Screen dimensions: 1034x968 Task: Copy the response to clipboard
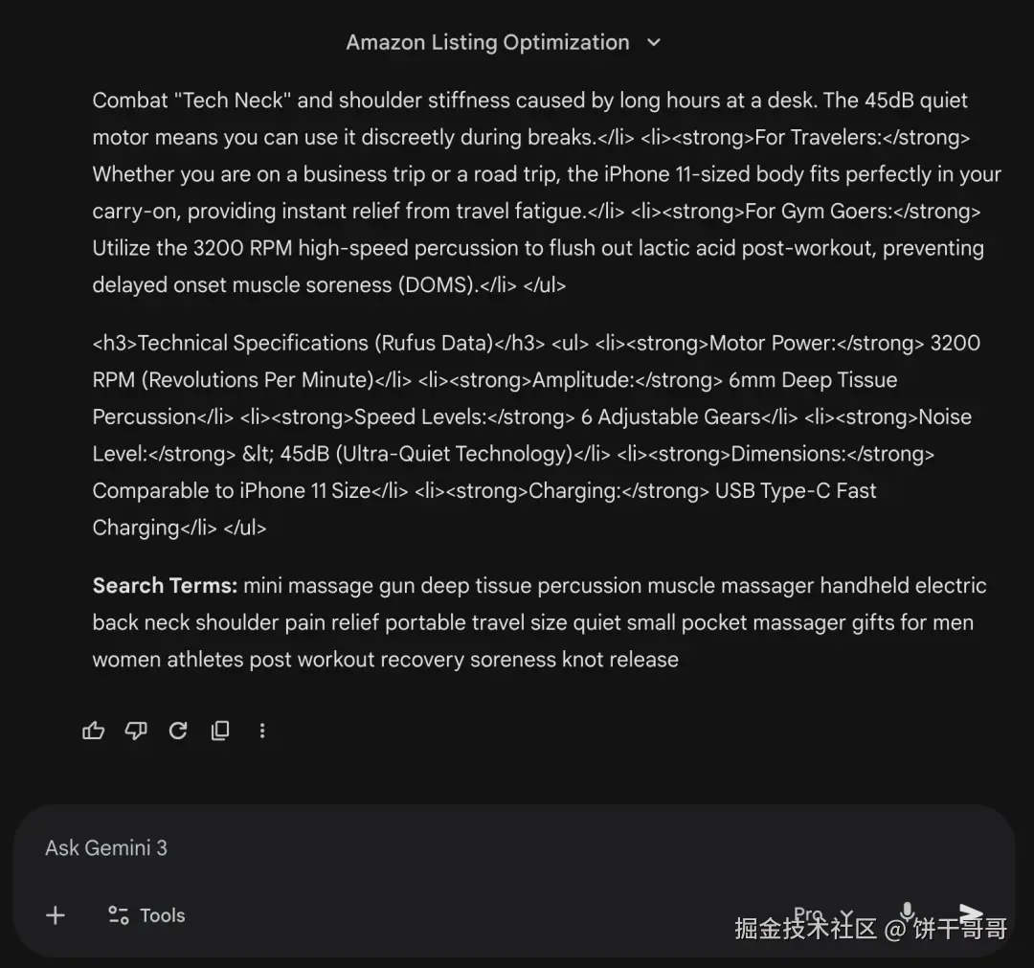[220, 731]
